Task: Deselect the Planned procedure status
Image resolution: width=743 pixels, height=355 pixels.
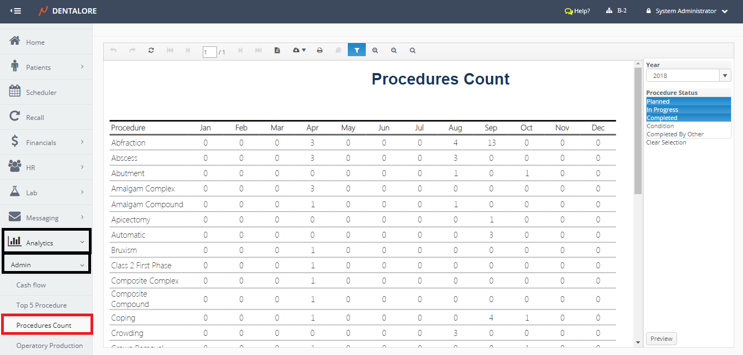Action: 658,101
